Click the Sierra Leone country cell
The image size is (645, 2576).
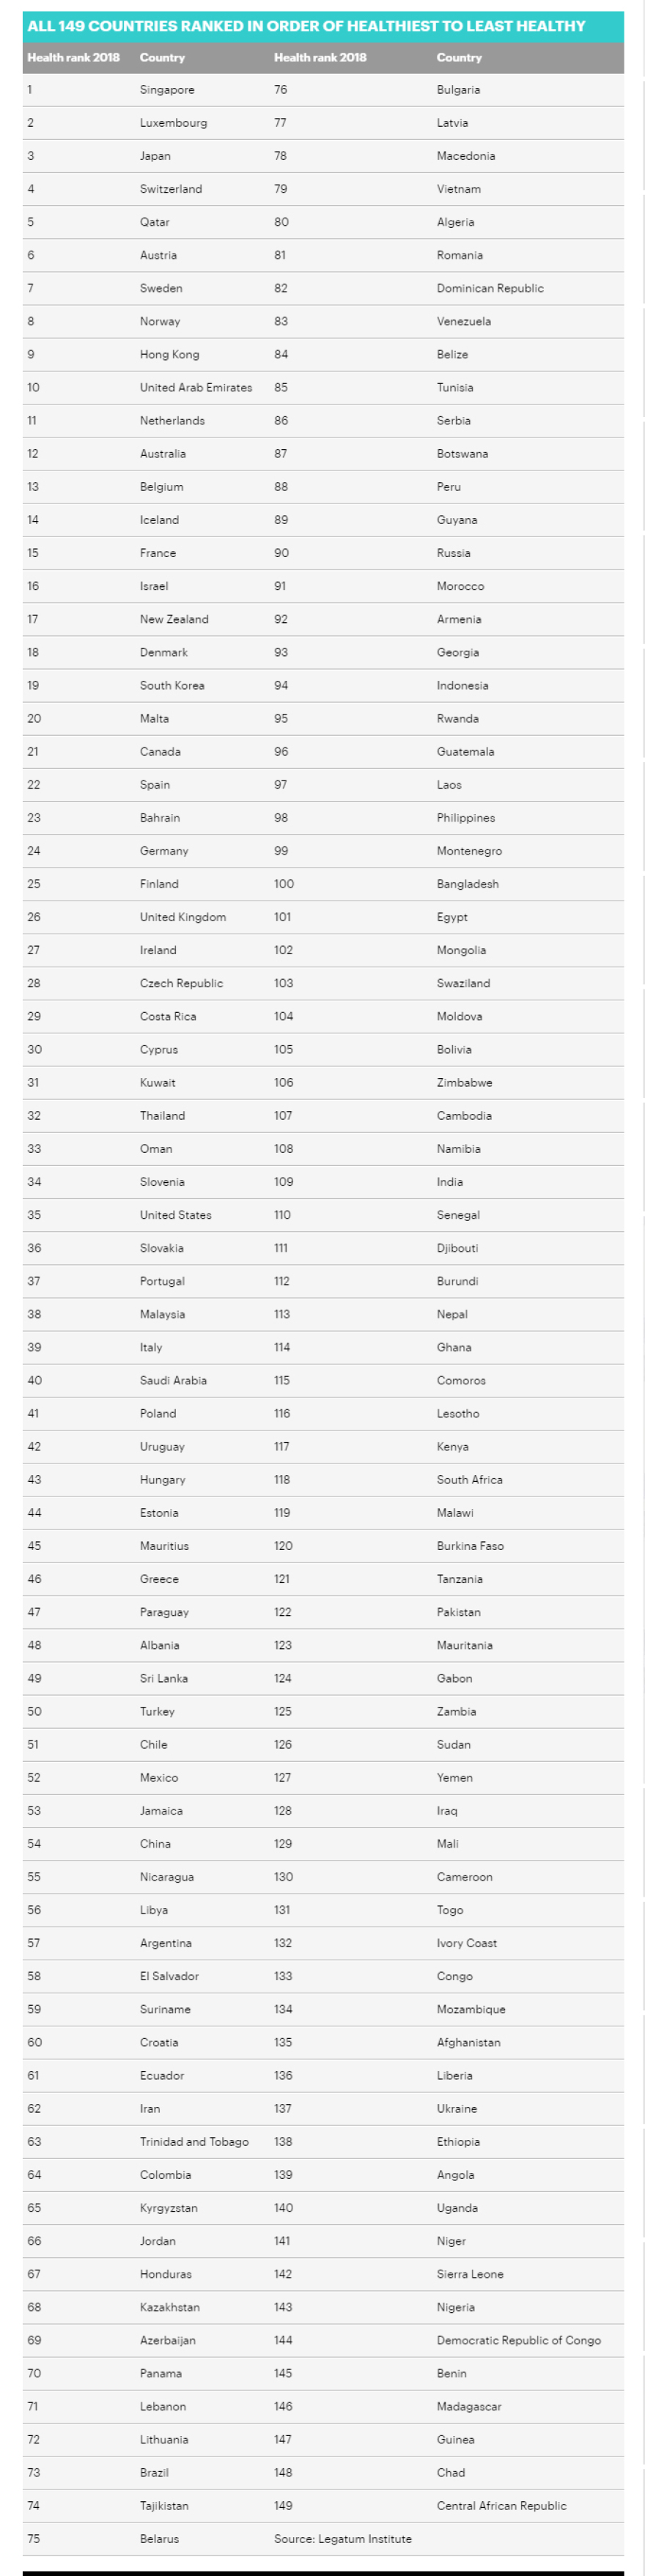(470, 2274)
